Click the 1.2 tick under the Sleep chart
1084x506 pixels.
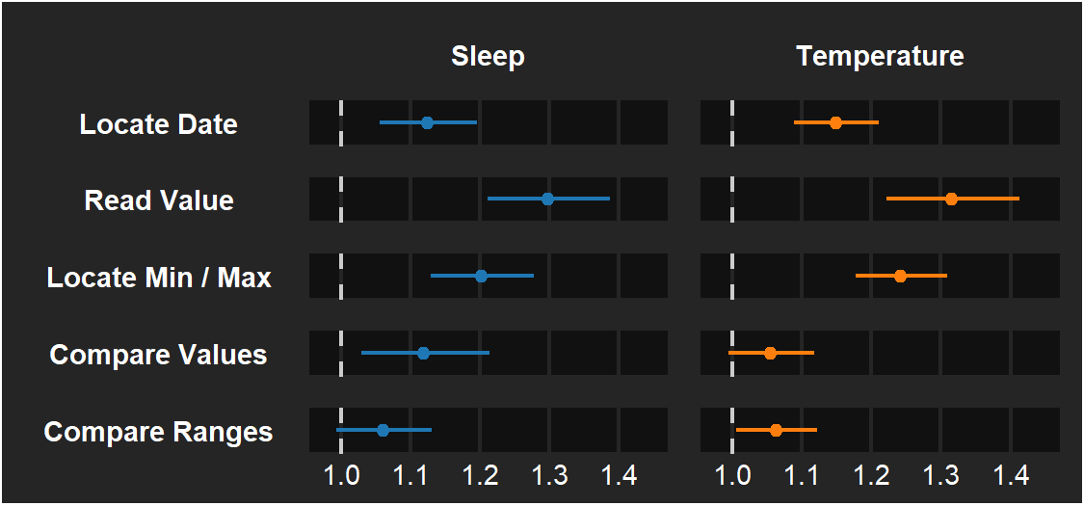tap(480, 475)
